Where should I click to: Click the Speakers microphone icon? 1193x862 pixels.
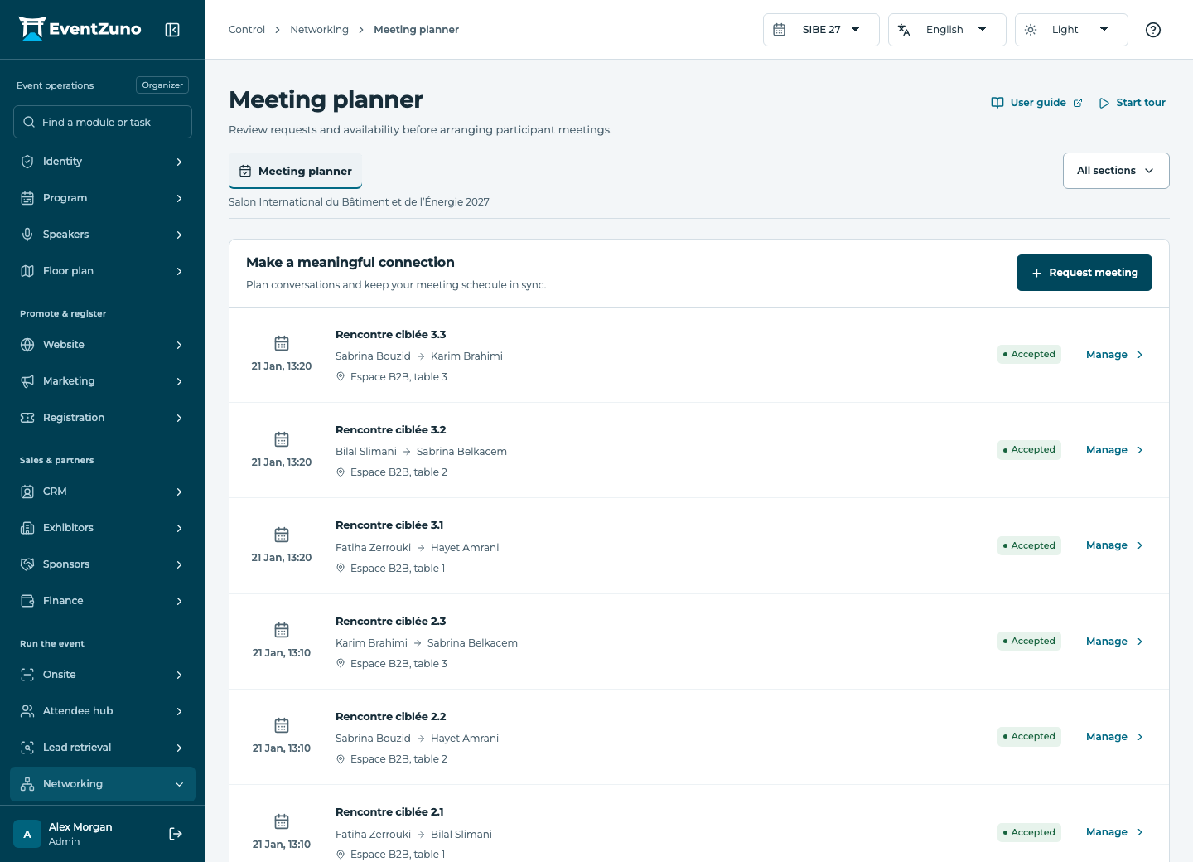point(27,235)
